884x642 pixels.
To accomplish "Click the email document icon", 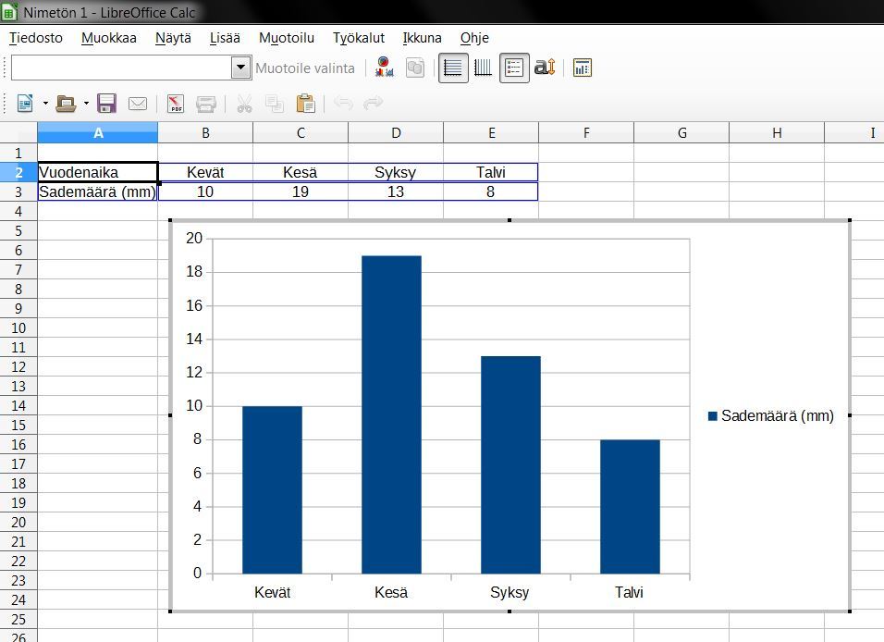I will click(x=138, y=104).
